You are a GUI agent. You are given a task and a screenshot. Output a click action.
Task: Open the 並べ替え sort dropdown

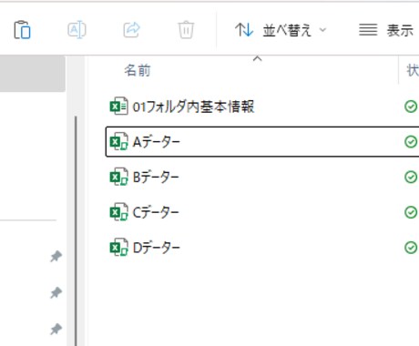[281, 30]
